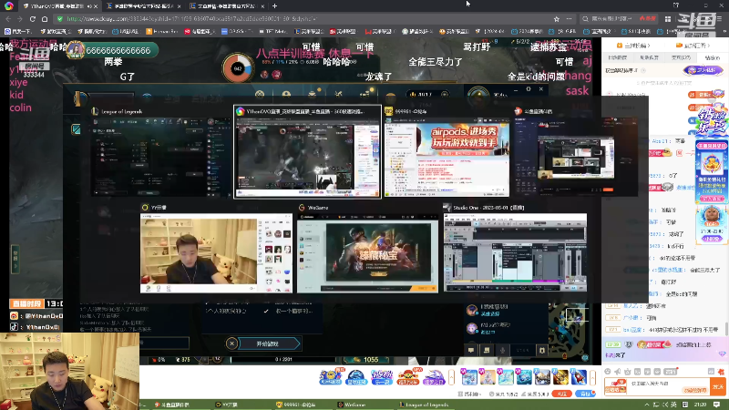Switch to the third browser tab
This screenshot has width=729, height=410.
coord(227,6)
